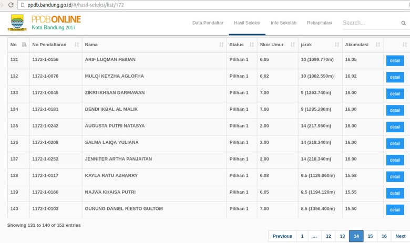Jump to page 16
This screenshot has width=410, height=243.
pos(384,236)
